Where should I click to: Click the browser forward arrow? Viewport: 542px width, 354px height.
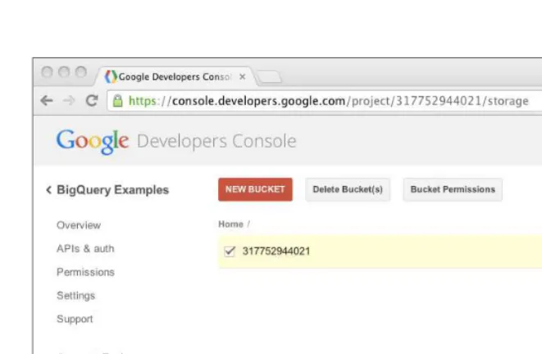[69, 101]
